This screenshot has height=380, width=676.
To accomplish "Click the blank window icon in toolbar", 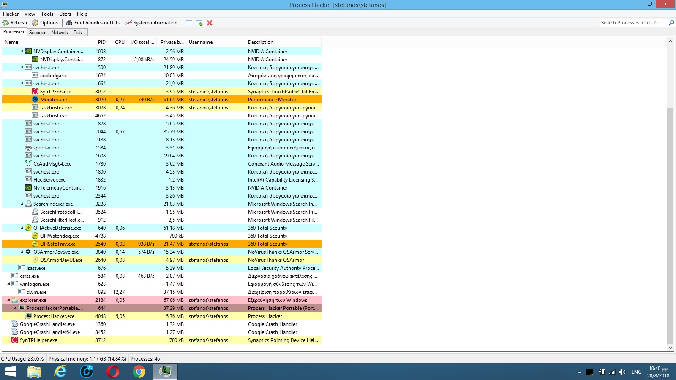I will (189, 23).
